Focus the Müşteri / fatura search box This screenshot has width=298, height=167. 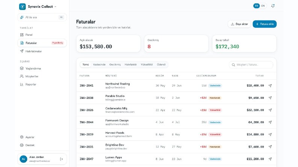click(251, 65)
